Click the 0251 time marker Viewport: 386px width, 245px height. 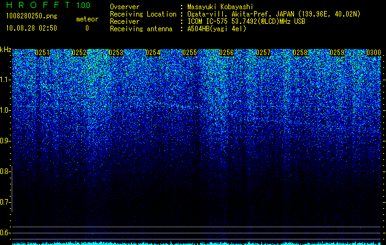(42, 53)
